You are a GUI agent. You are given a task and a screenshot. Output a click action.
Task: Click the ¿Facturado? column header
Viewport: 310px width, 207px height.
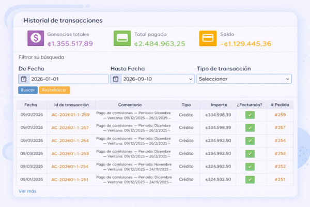coord(250,105)
